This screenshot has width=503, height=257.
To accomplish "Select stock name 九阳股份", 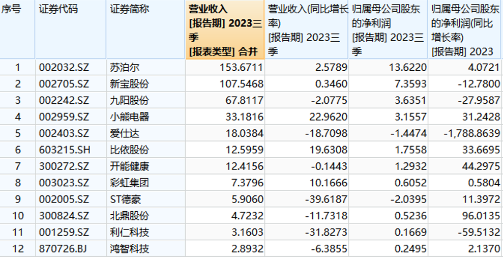I will click(x=130, y=100).
